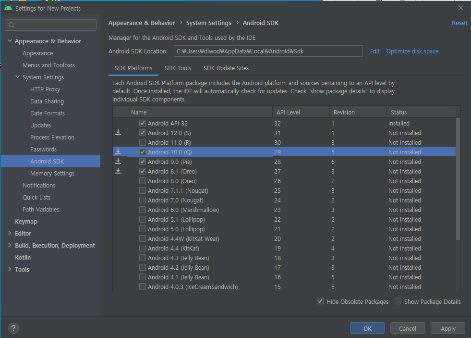Click the download icon beside Android 9.0 (Pie)
The image size is (471, 338).
[x=118, y=162]
